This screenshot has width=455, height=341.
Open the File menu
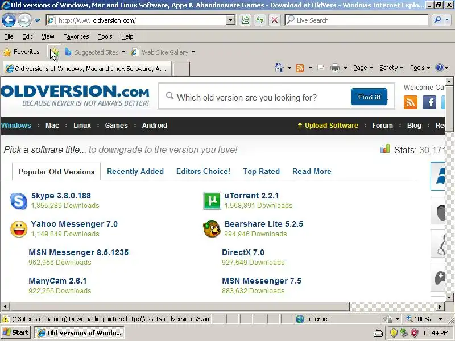[9, 36]
